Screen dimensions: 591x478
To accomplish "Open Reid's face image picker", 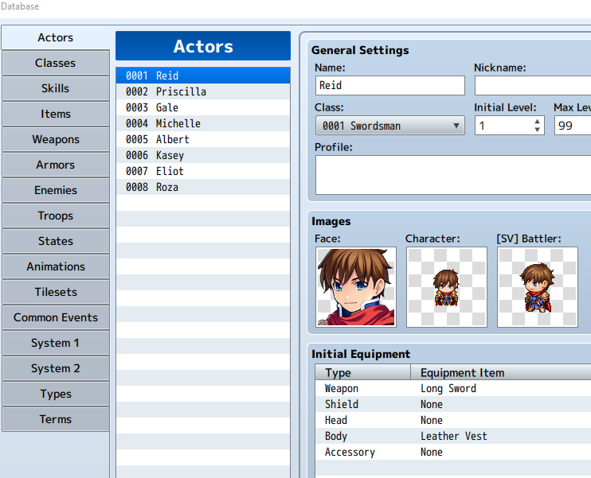I will click(x=356, y=287).
